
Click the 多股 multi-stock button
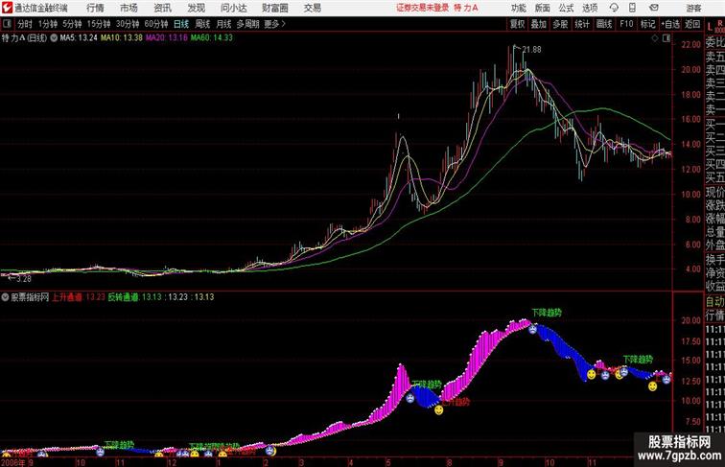click(x=560, y=24)
